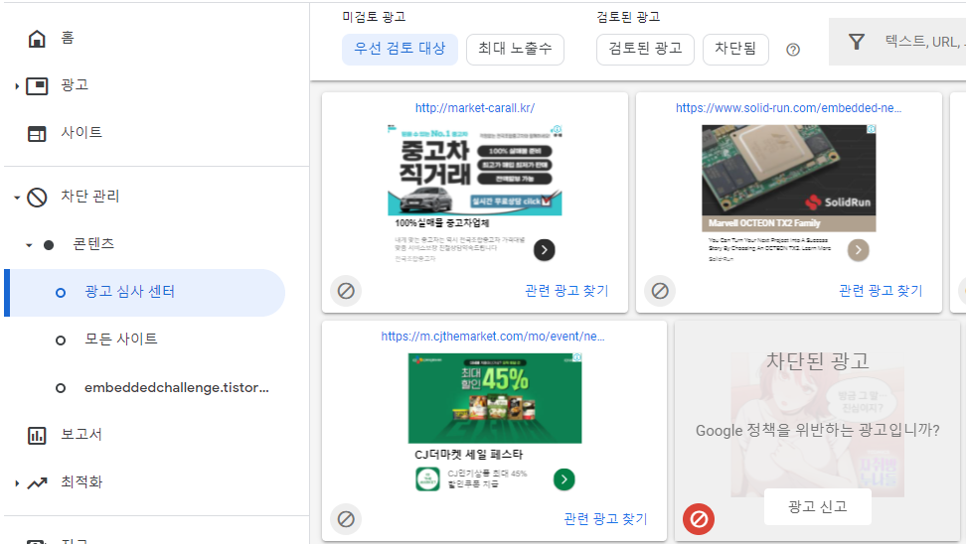Click the 검토된 광고 heading above chips
This screenshot has width=966, height=544.
pyautogui.click(x=628, y=17)
